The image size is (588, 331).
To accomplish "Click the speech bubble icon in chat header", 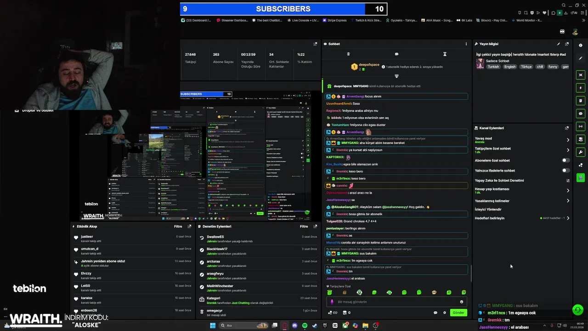I will (x=396, y=54).
